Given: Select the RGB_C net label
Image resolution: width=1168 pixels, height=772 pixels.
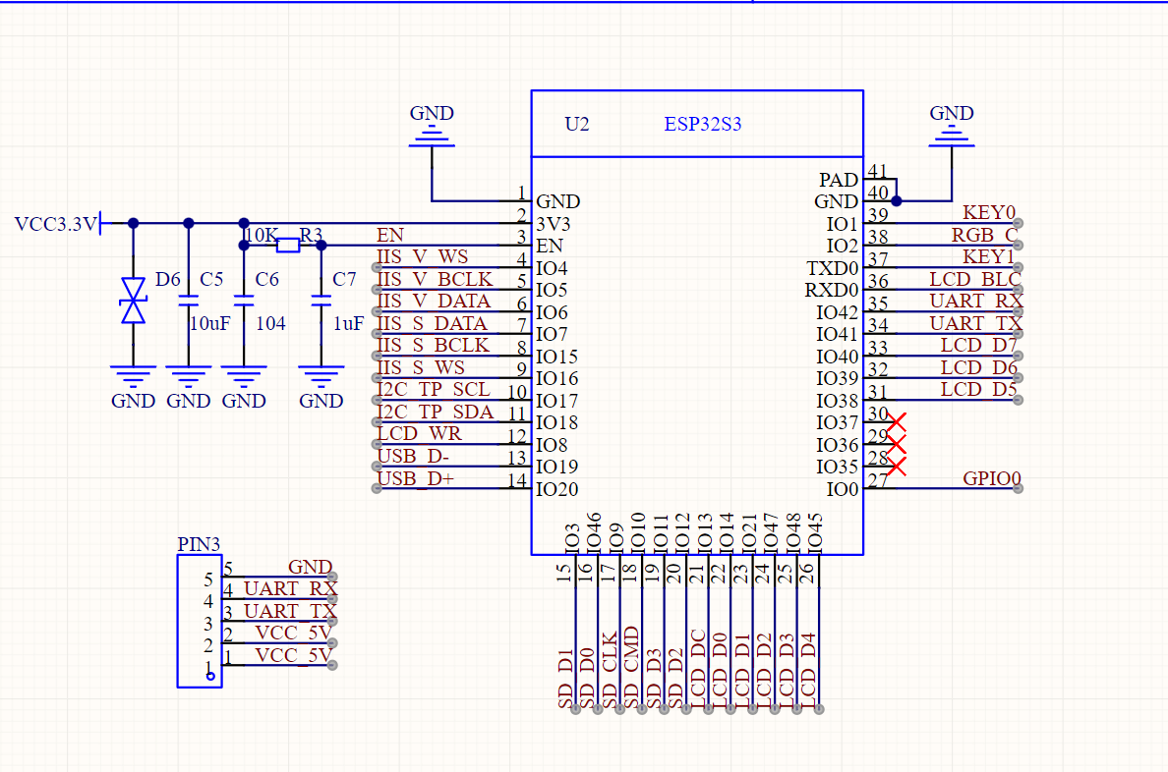Looking at the screenshot, I should point(984,236).
